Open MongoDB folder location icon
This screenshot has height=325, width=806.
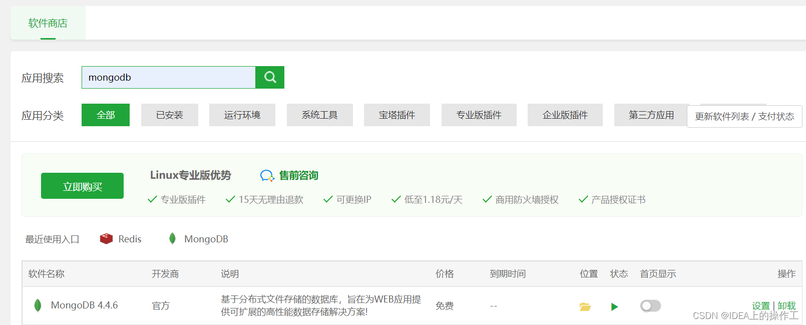coord(585,306)
